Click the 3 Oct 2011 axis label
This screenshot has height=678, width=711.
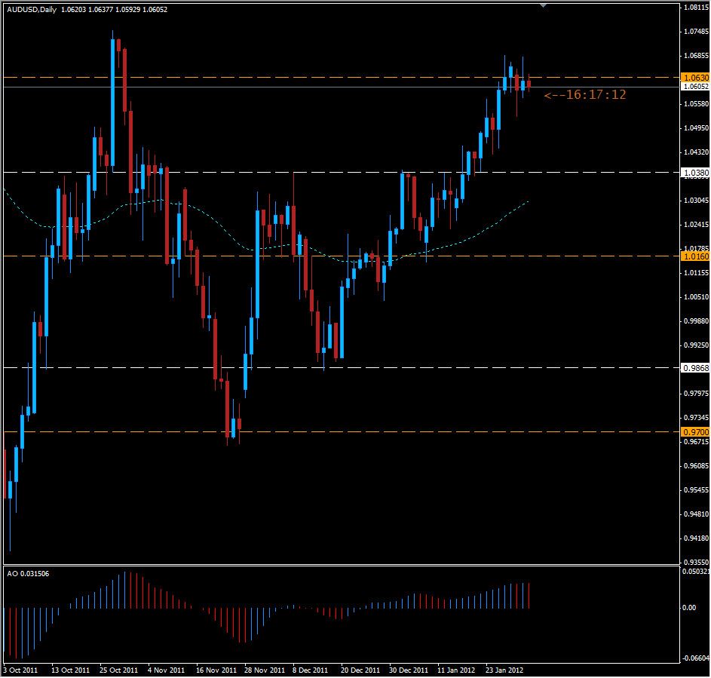(x=20, y=669)
